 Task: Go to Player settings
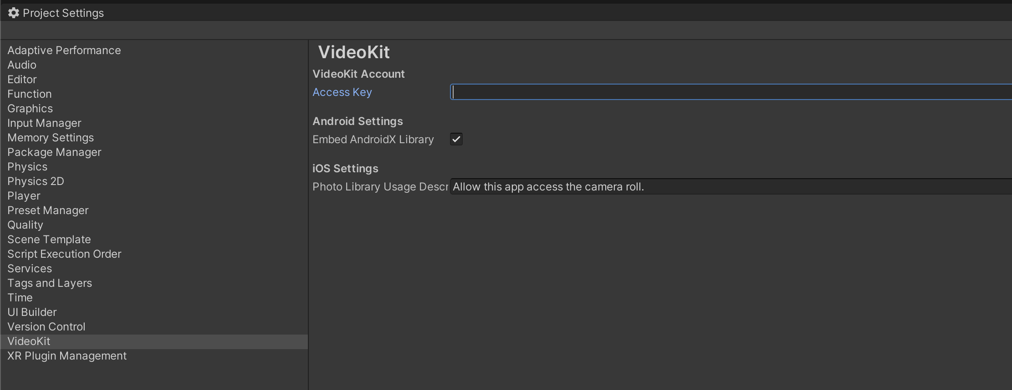pos(154,196)
